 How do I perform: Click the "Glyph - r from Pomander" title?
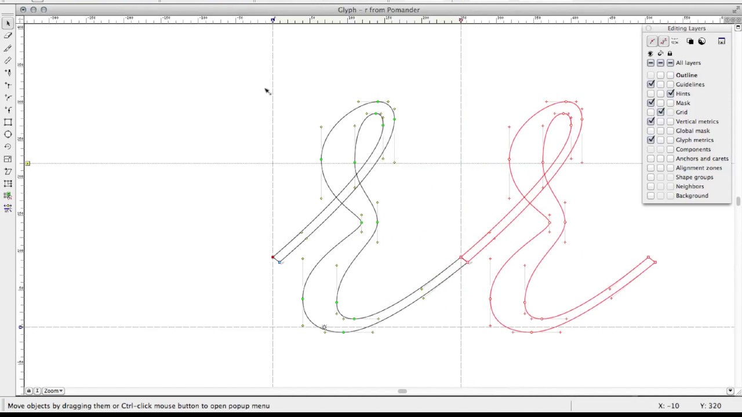tap(379, 10)
